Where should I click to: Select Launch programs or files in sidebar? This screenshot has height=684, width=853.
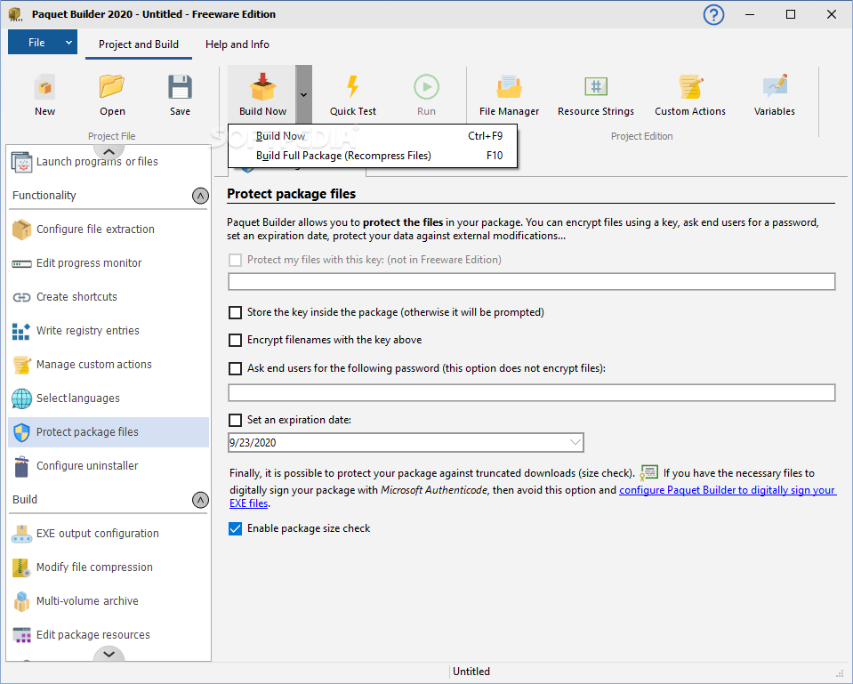pos(109,162)
